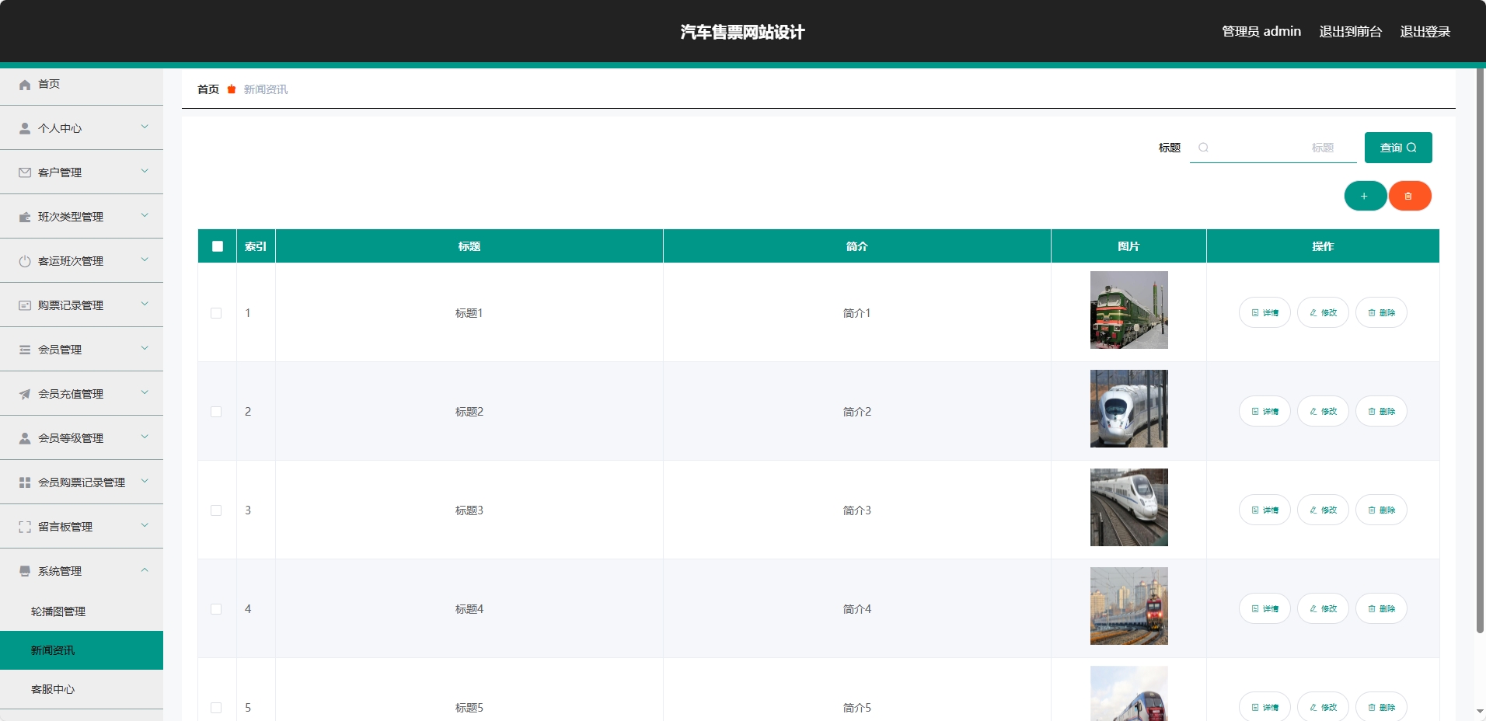Go to 首页 in the sidebar
Image resolution: width=1486 pixels, height=721 pixels.
82,84
